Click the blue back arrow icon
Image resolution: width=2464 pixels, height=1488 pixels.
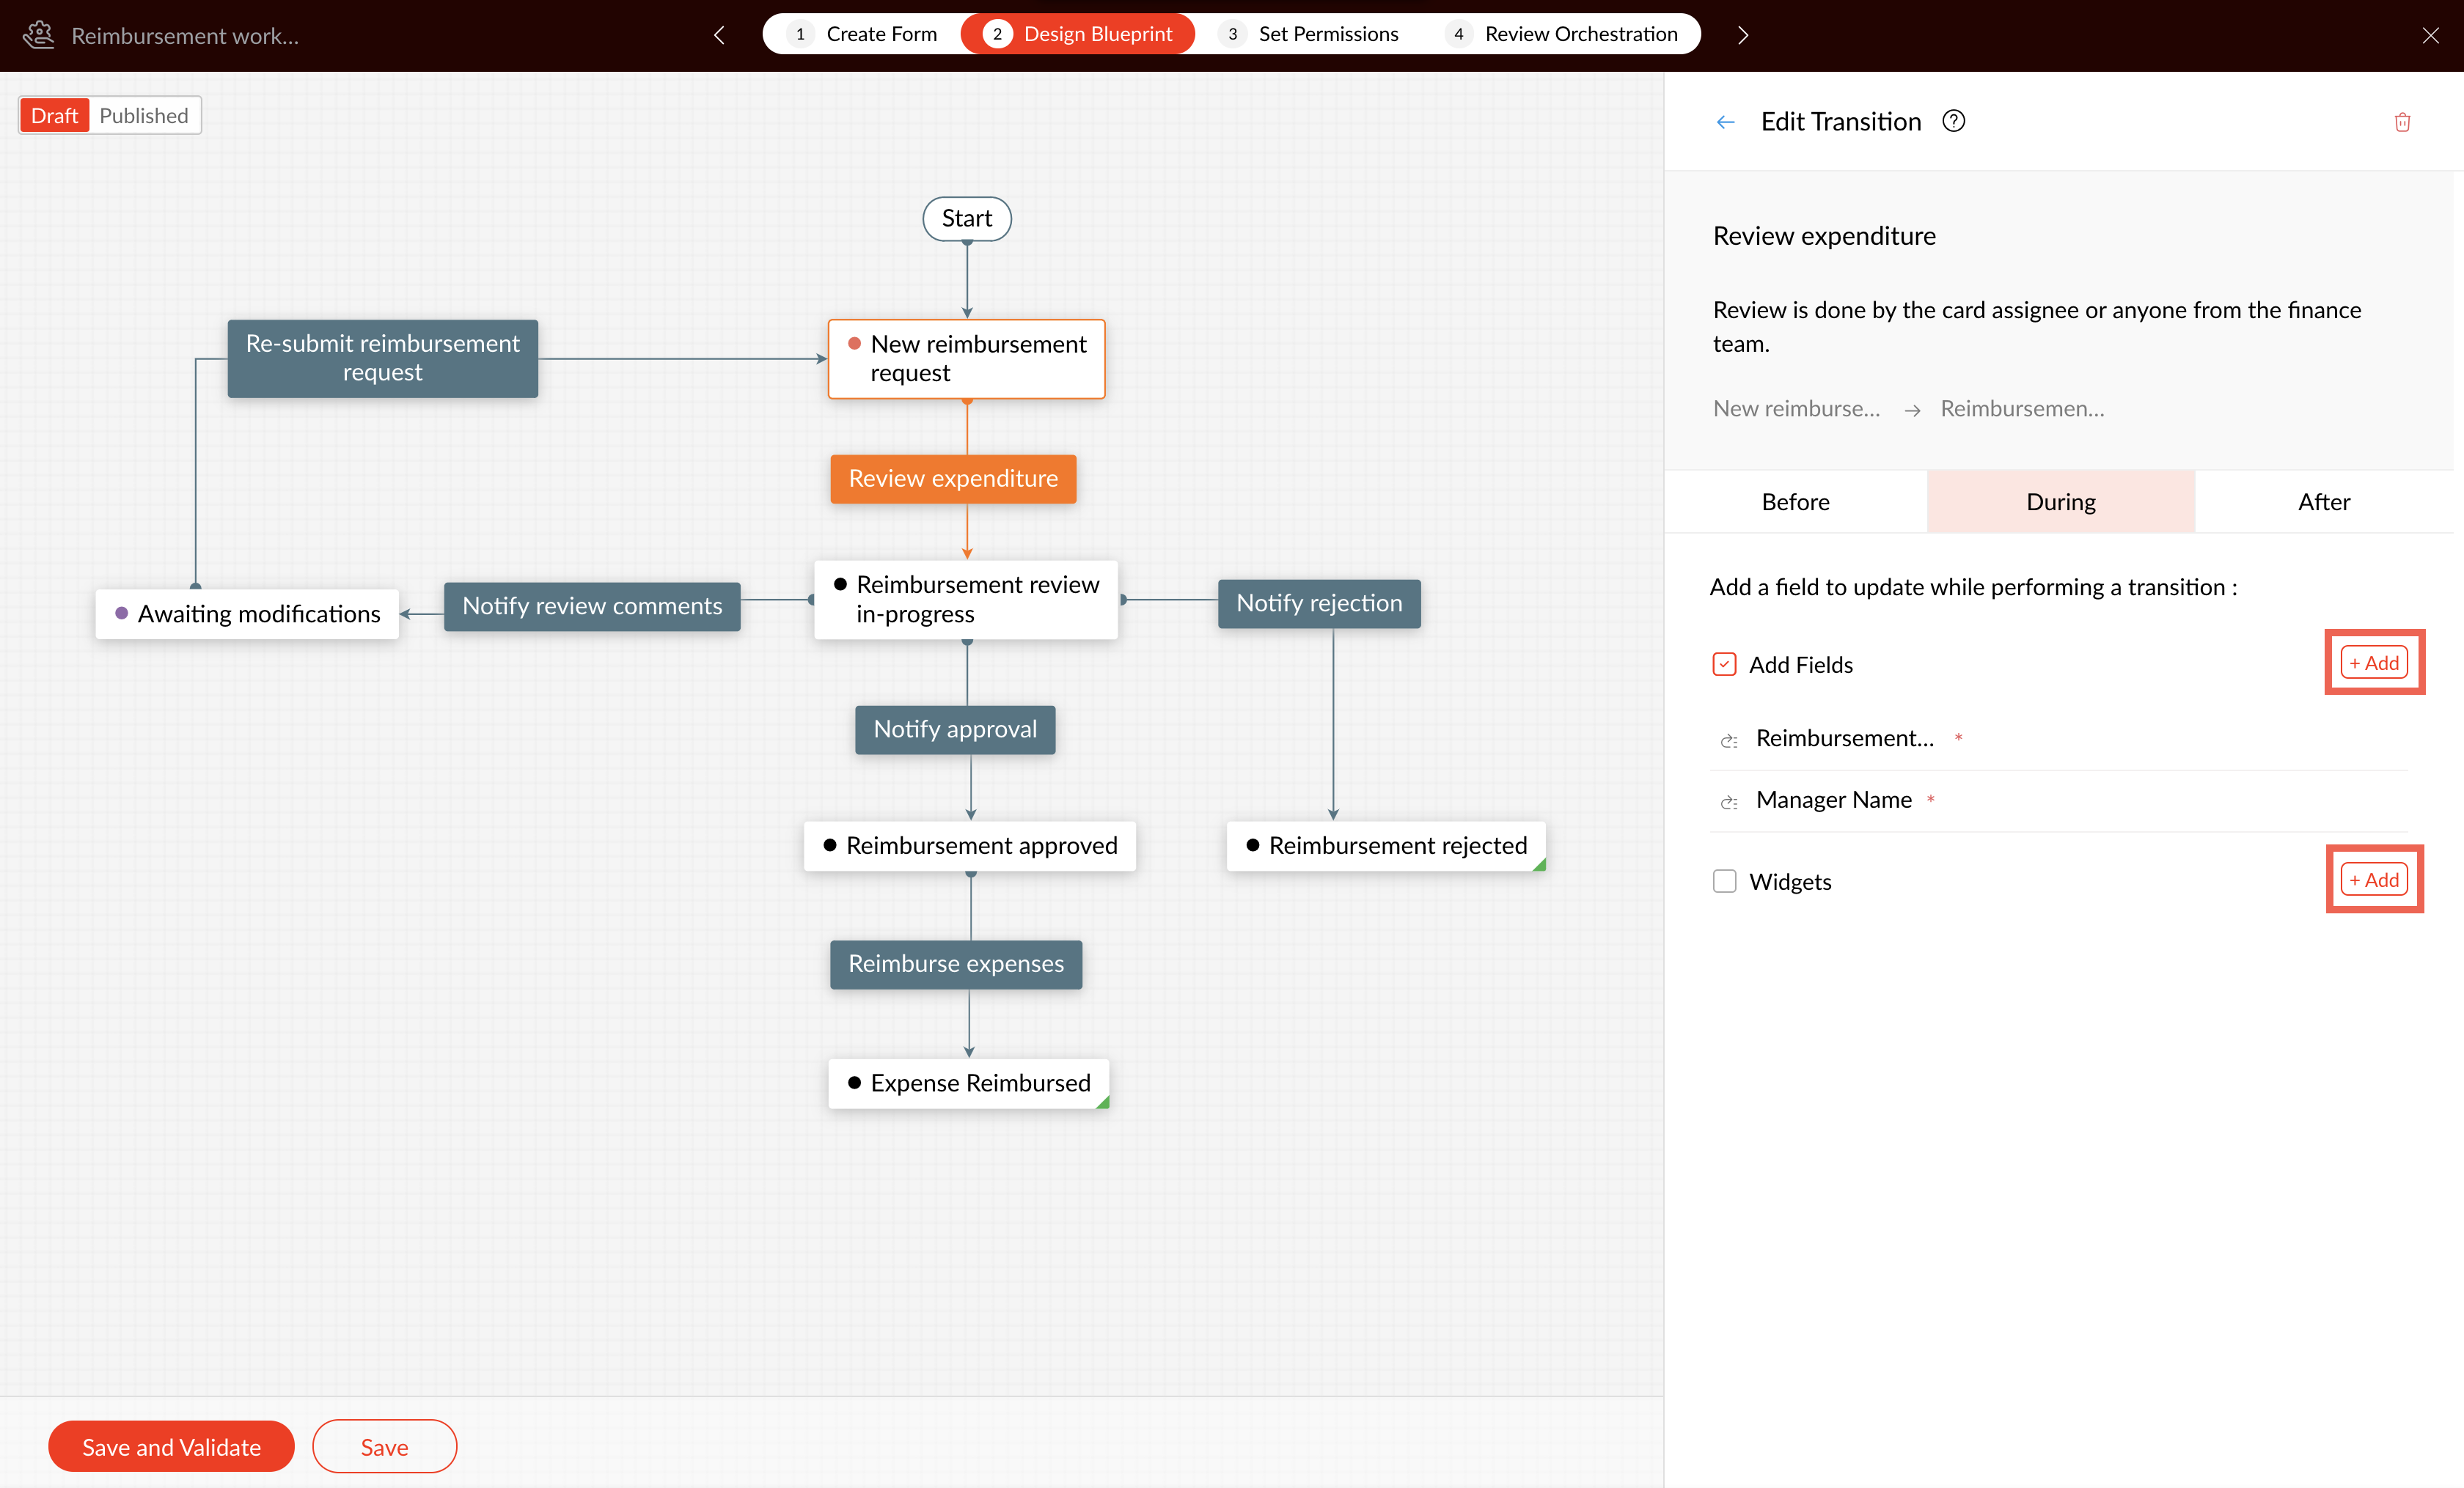(x=1725, y=122)
